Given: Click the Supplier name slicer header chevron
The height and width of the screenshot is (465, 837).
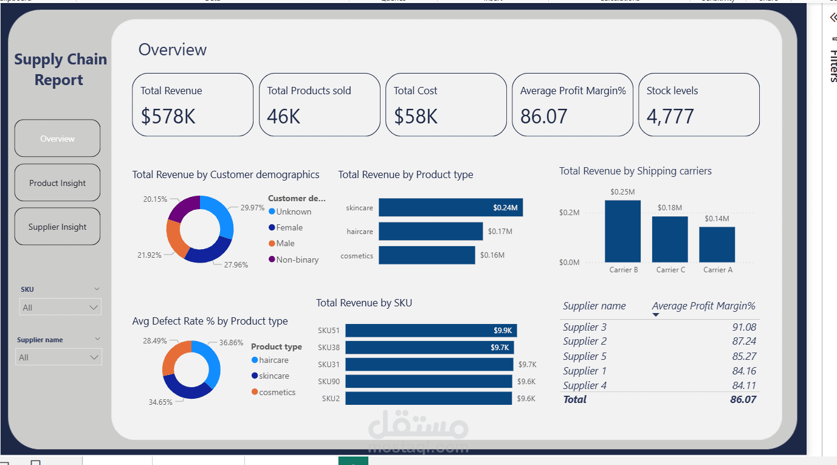Looking at the screenshot, I should pyautogui.click(x=97, y=339).
